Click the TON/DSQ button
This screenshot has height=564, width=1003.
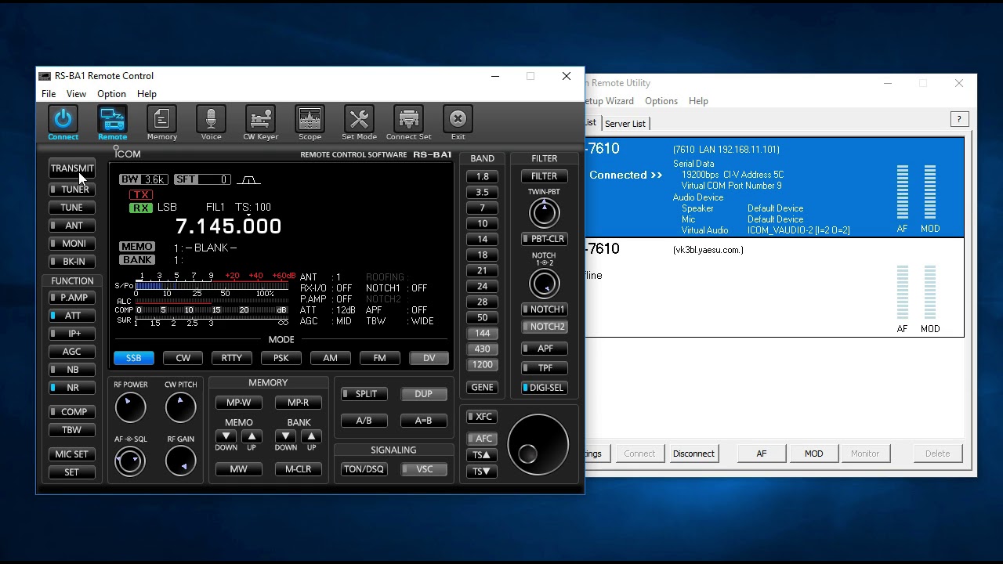[x=364, y=469]
